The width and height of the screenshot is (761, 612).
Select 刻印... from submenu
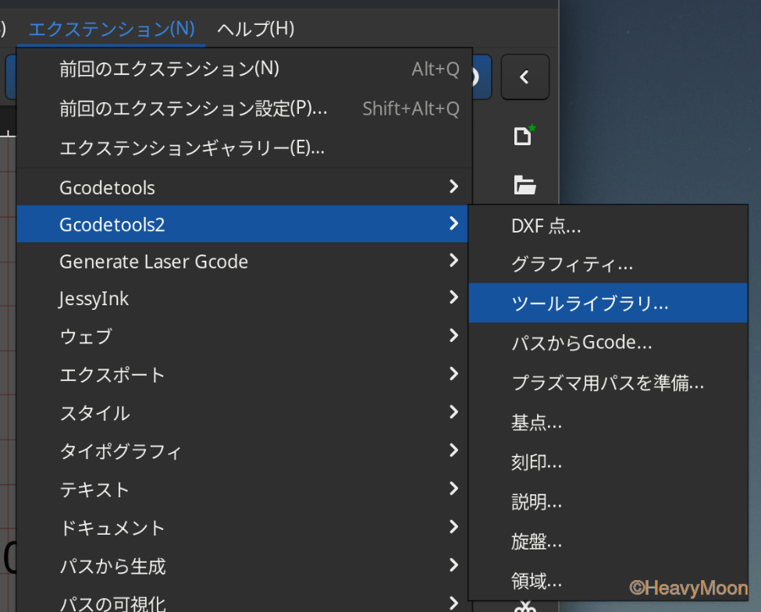click(x=536, y=462)
